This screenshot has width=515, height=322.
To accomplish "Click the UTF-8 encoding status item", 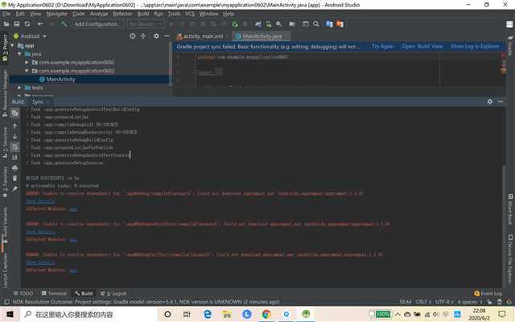I will [444, 302].
